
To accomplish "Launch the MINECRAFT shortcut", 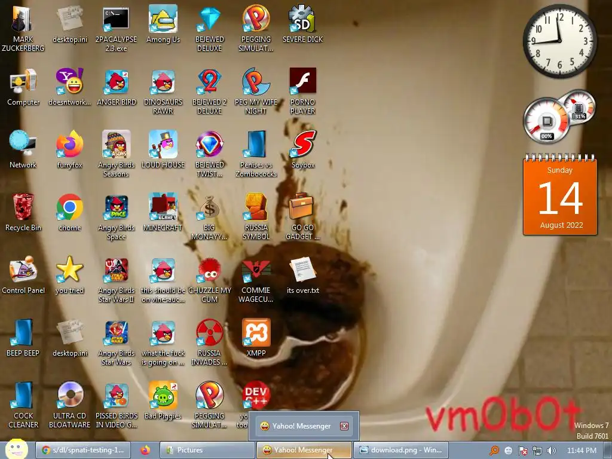I will coord(163,213).
